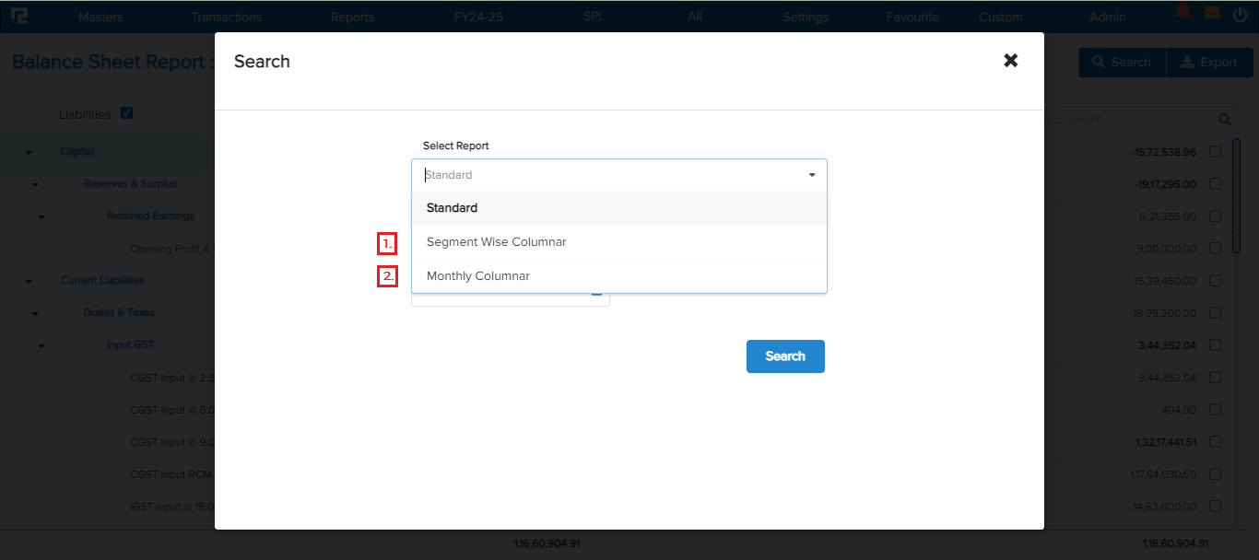The image size is (1259, 560).
Task: Click the power logout icon
Action: 1240,14
